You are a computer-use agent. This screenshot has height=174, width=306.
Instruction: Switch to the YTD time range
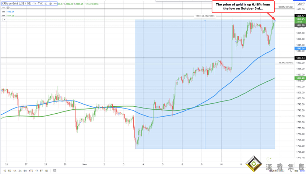31,171
